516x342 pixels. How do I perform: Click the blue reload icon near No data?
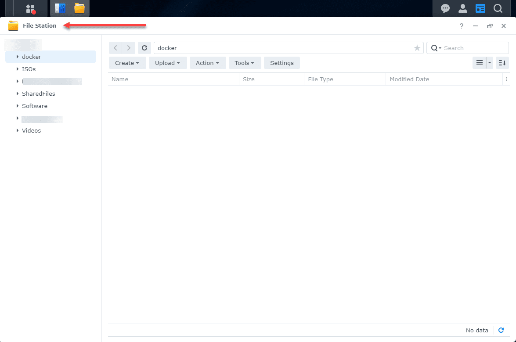tap(501, 330)
